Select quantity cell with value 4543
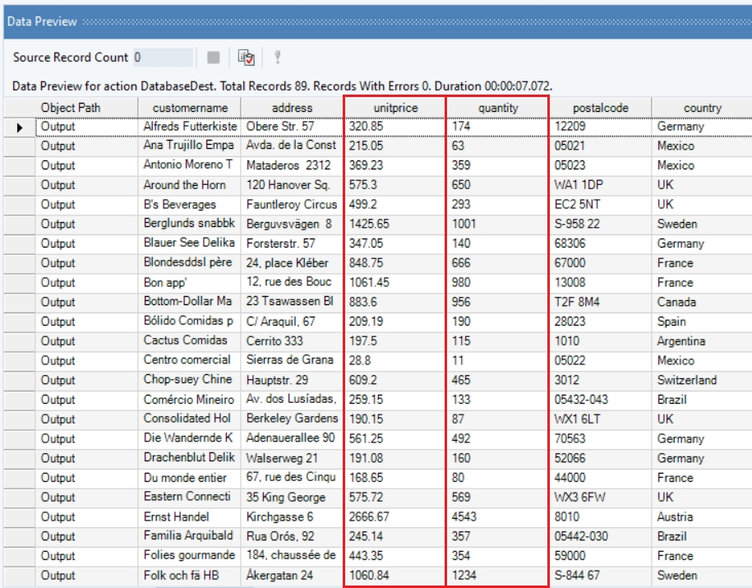This screenshot has width=752, height=588. coord(498,517)
